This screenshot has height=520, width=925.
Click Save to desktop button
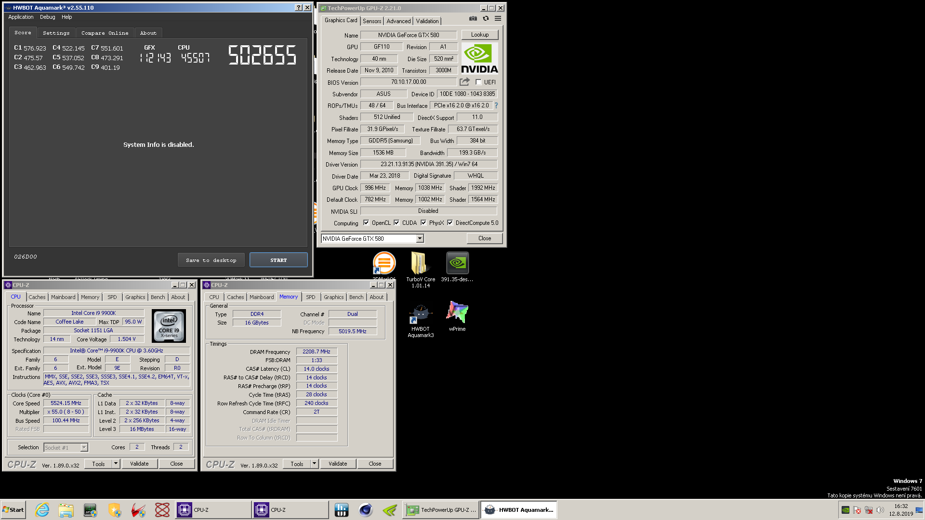point(211,260)
